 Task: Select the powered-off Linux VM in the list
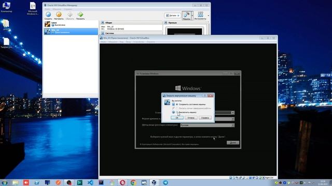click(71, 24)
